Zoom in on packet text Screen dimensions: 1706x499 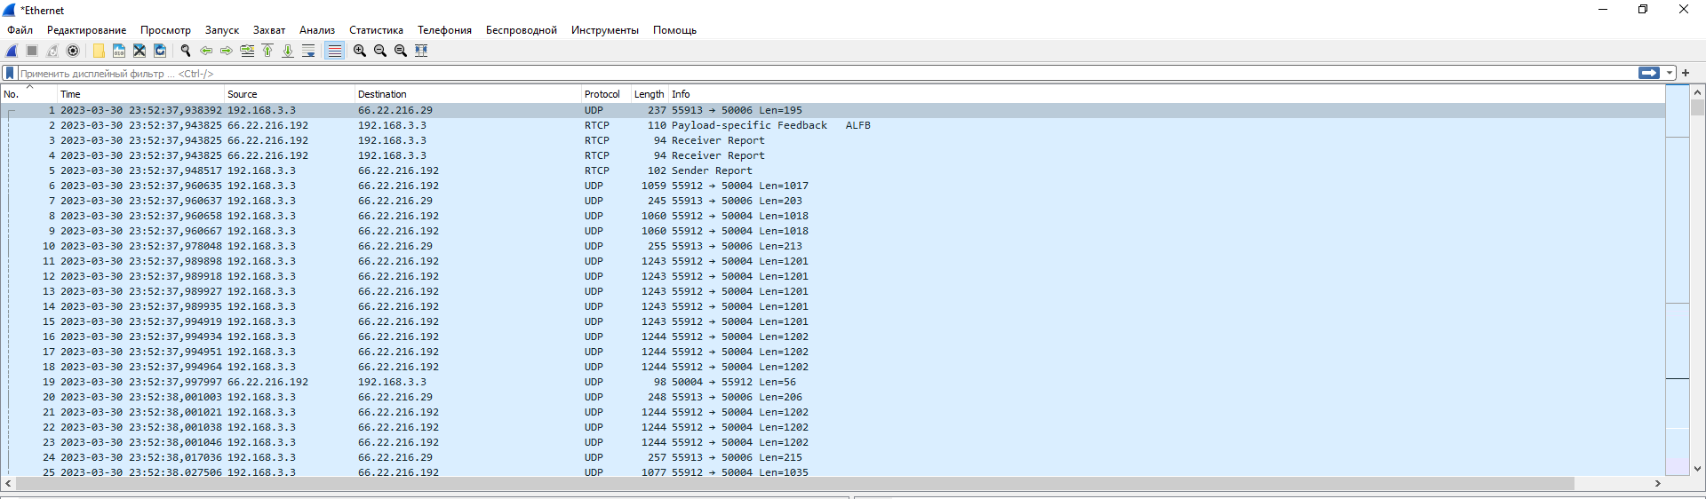coord(360,51)
